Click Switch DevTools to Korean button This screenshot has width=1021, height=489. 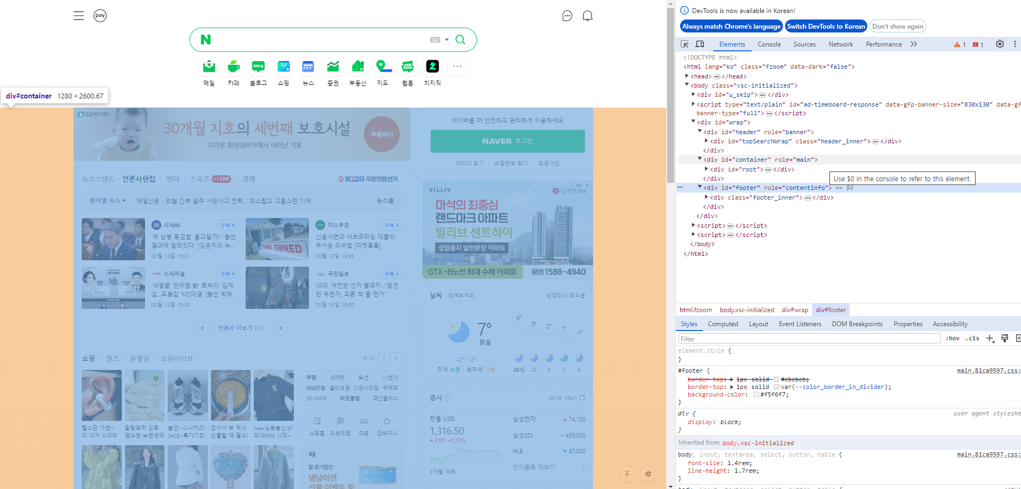coord(826,26)
